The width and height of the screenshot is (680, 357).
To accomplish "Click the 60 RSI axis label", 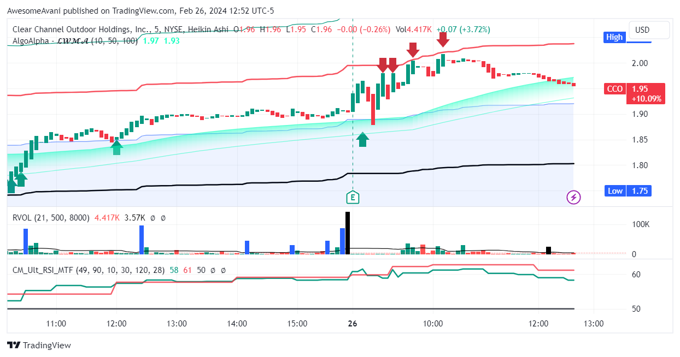I will (x=636, y=275).
